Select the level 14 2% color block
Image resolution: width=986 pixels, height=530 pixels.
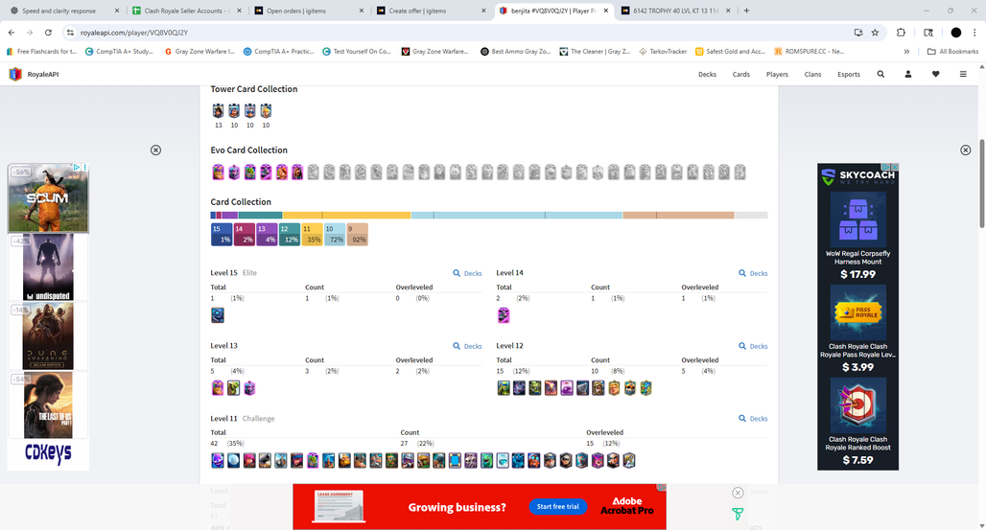point(244,235)
